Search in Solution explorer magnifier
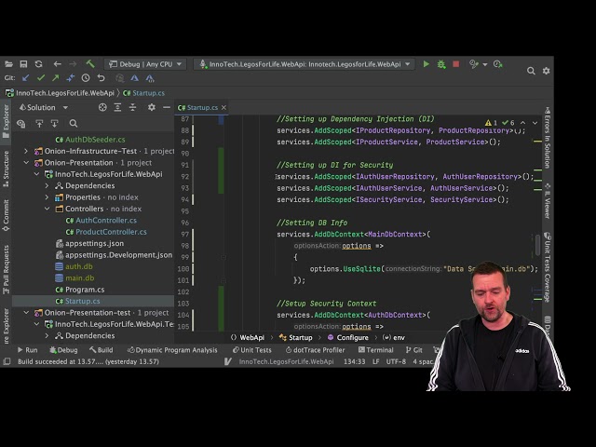This screenshot has height=447, width=596. 74,124
